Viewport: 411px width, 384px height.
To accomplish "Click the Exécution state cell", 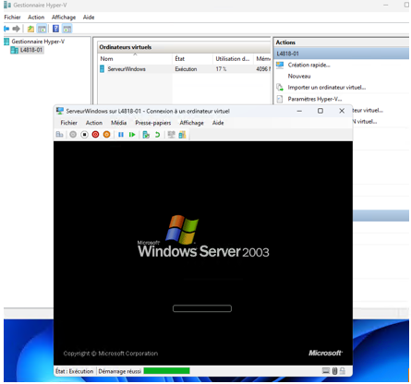I will (186, 69).
